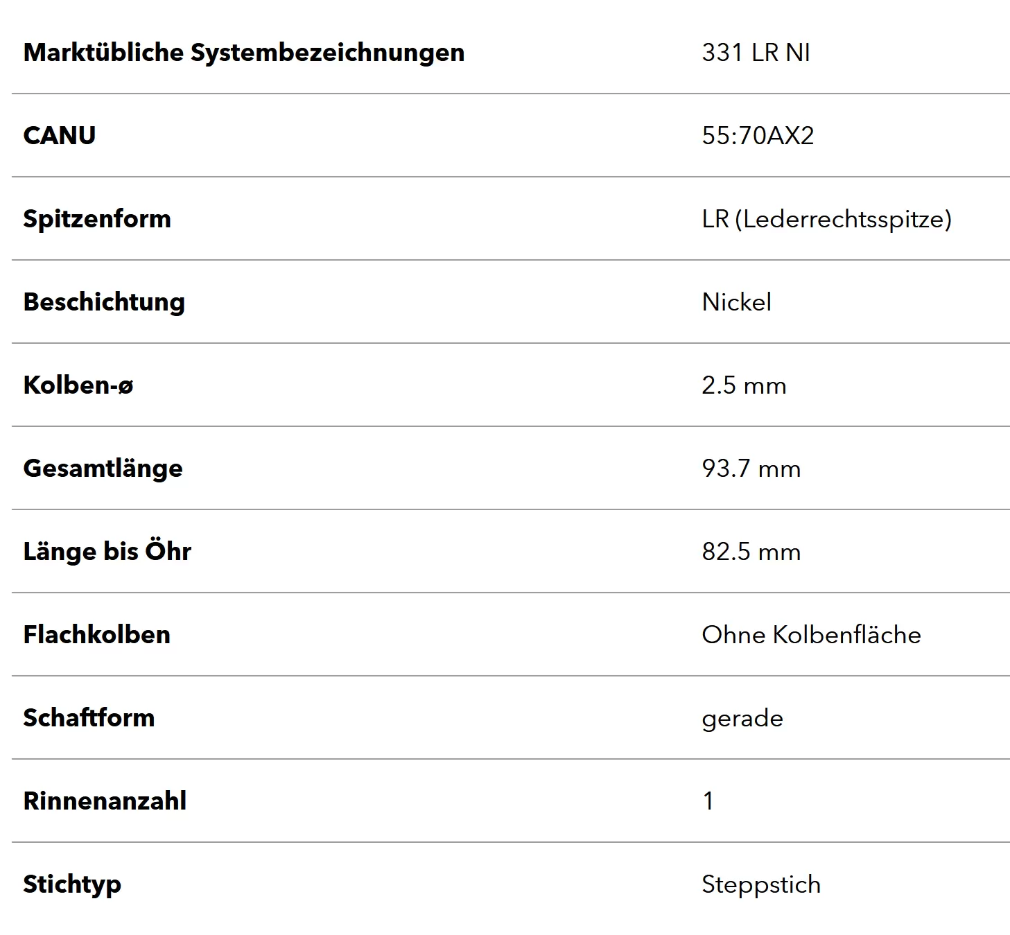Image resolution: width=1010 pixels, height=935 pixels.
Task: Select the 331 LR NI value
Action: tap(756, 53)
